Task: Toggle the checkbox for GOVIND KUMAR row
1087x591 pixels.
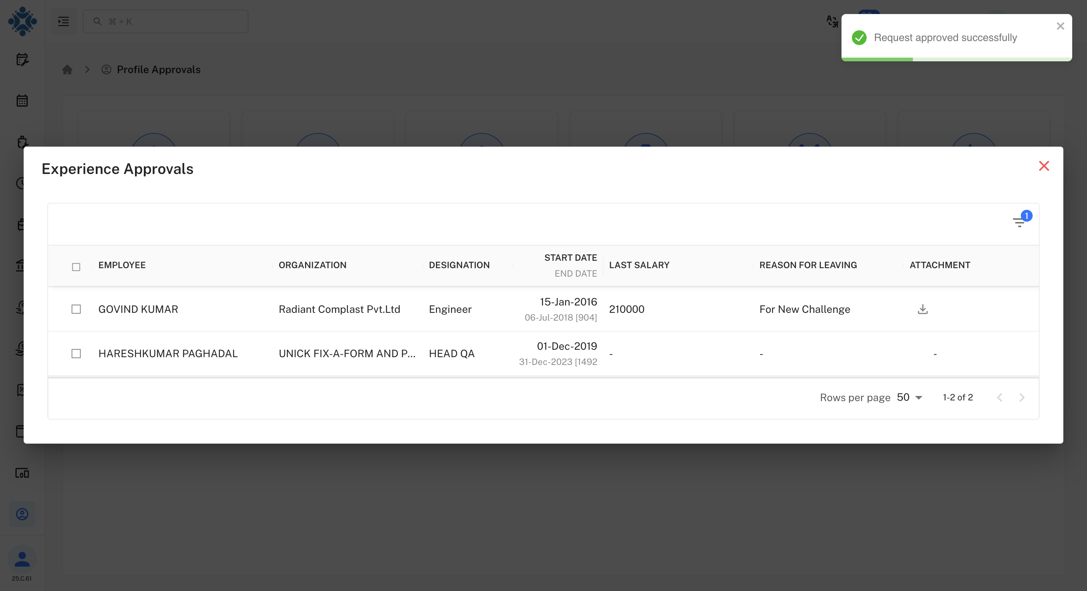Action: tap(76, 310)
